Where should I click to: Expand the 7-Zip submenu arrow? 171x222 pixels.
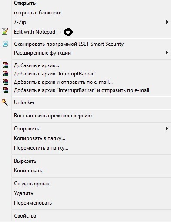tap(167, 22)
